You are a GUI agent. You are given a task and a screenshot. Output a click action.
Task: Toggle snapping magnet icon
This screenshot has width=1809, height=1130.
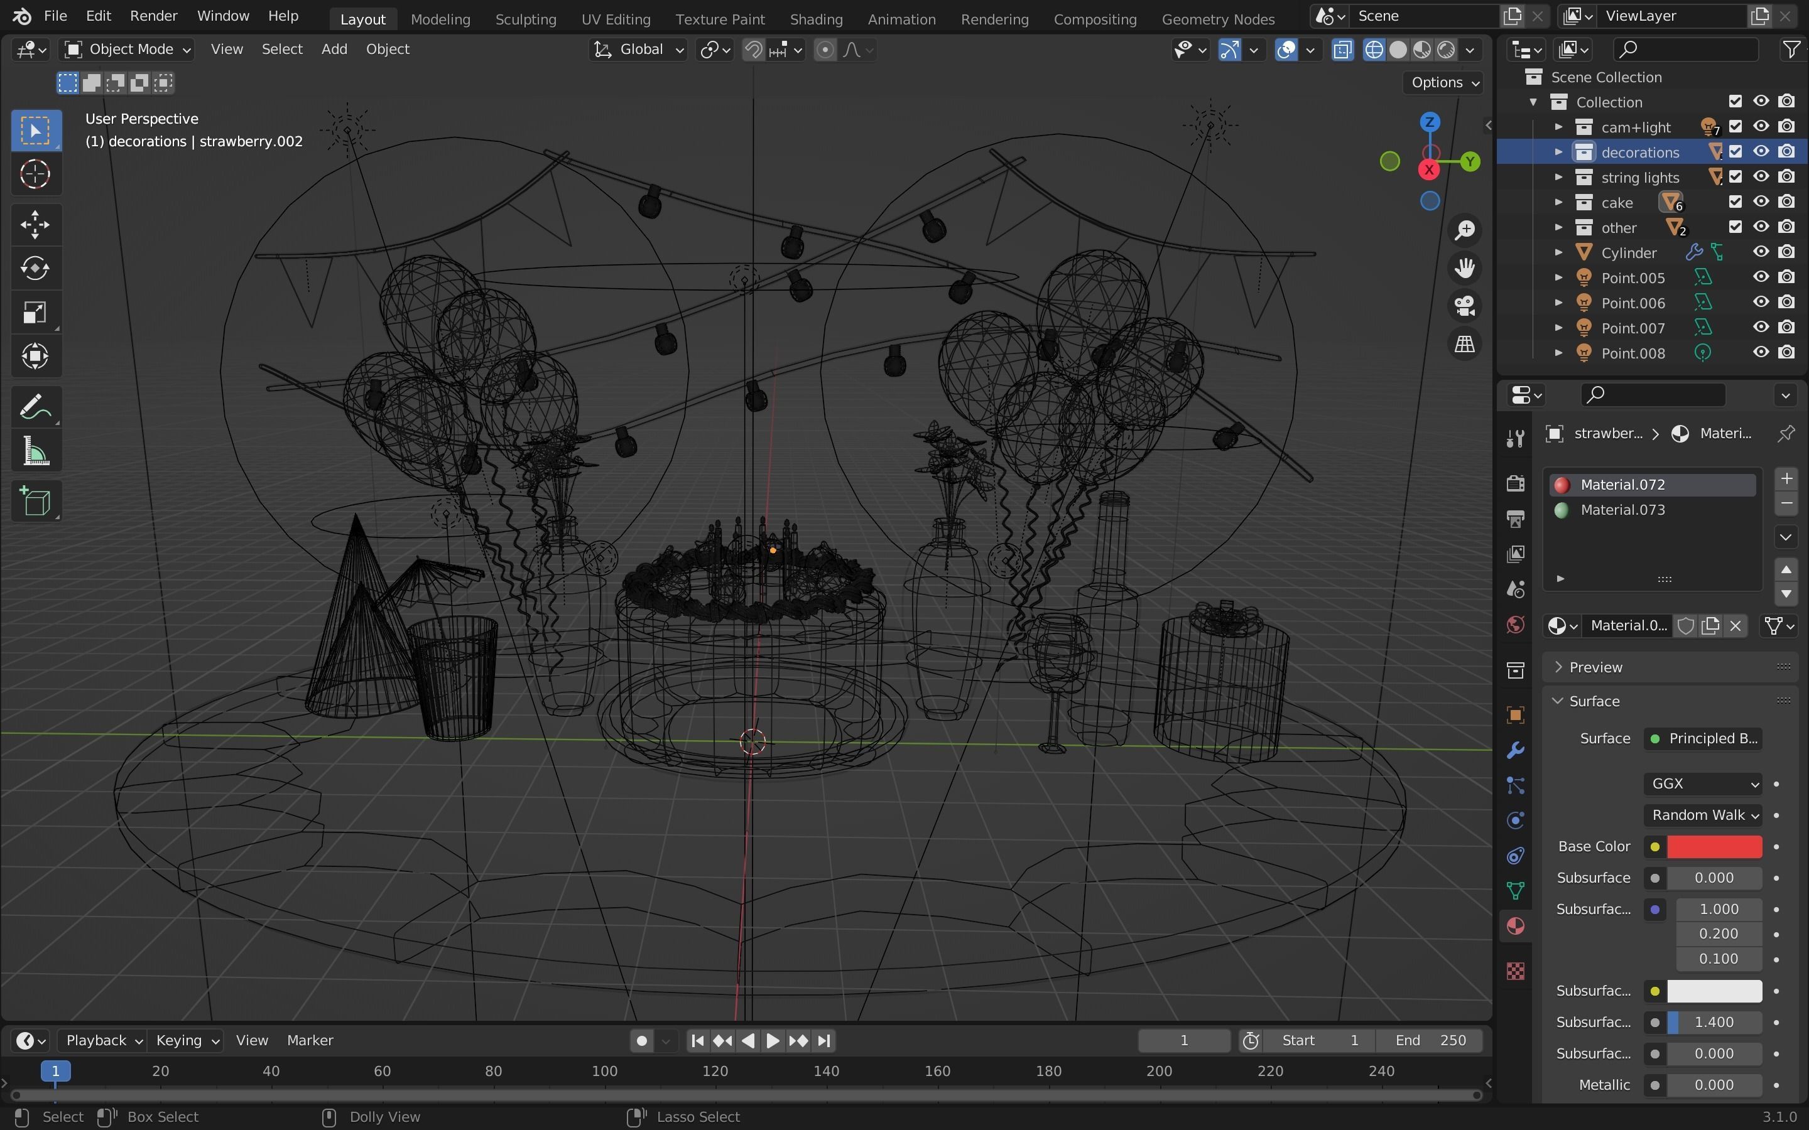tap(754, 50)
